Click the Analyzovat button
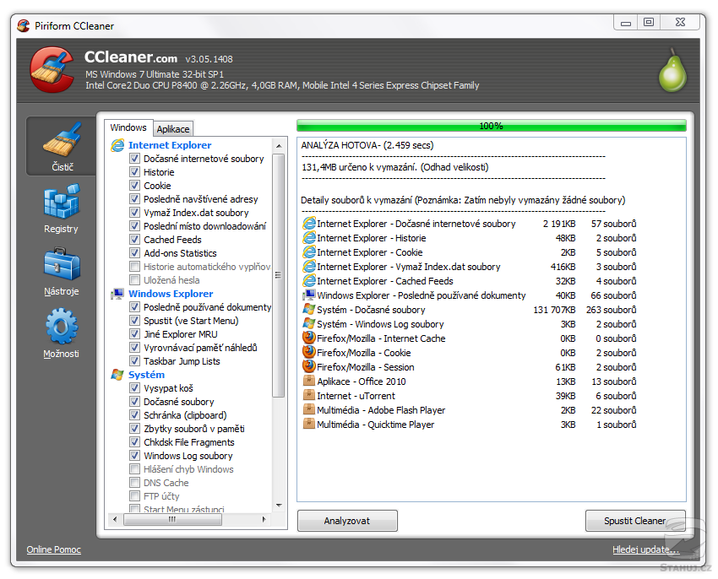Viewport: 718px width, 579px height. 347,521
